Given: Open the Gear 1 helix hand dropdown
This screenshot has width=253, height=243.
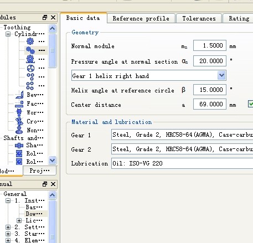Looking at the screenshot, I should [221, 75].
